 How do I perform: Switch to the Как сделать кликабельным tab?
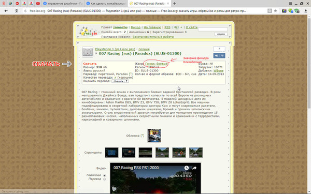106,4
